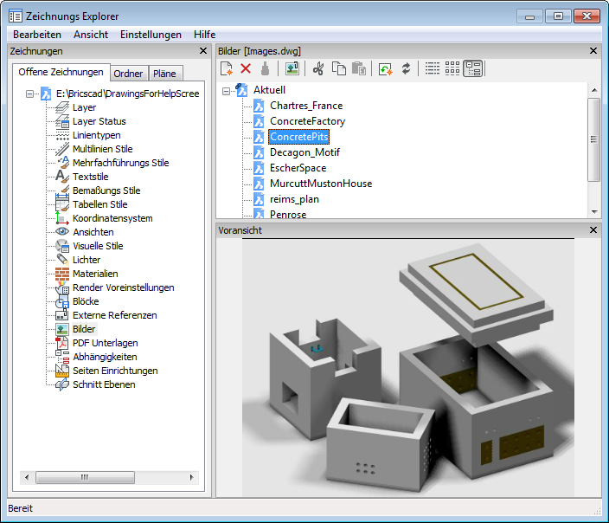Click the red Delete icon
This screenshot has width=609, height=523.
246,68
